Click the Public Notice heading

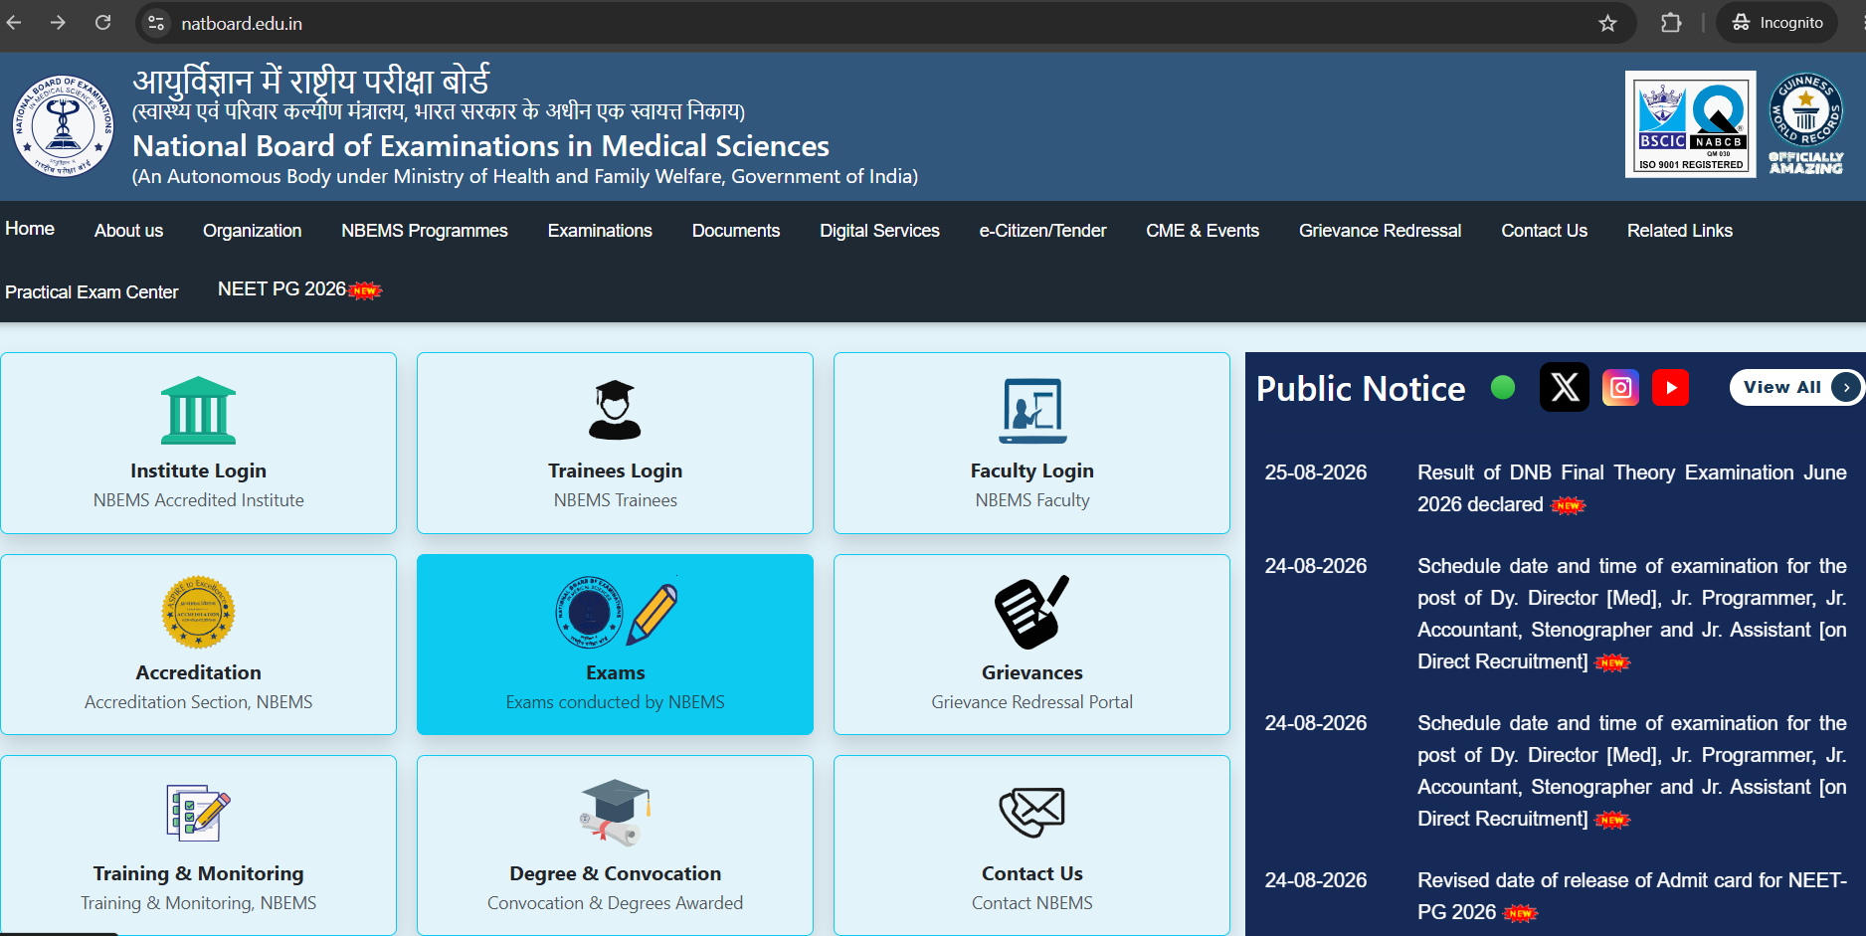pyautogui.click(x=1361, y=389)
